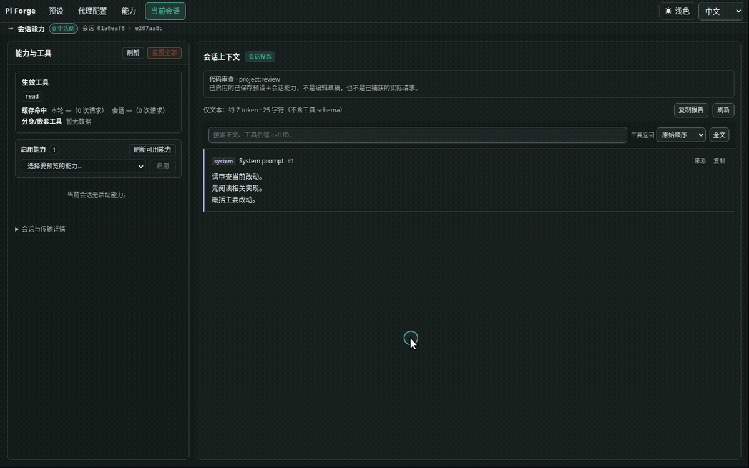Click the 生效工具 heading
749x468 pixels.
tap(35, 82)
